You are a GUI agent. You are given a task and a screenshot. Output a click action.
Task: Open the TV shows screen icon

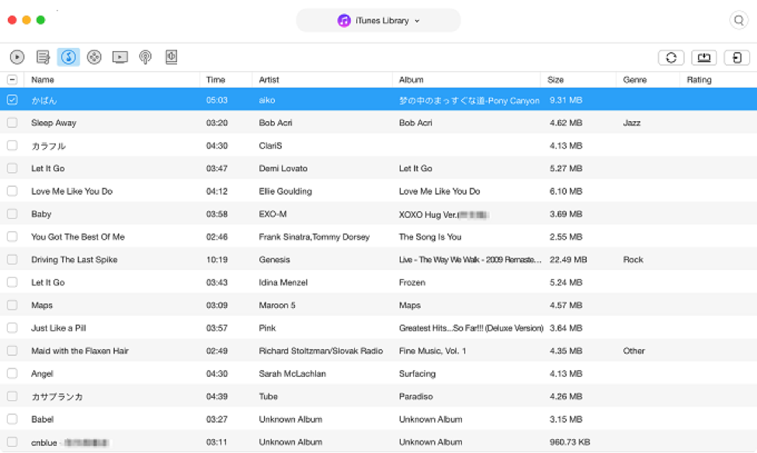[120, 57]
